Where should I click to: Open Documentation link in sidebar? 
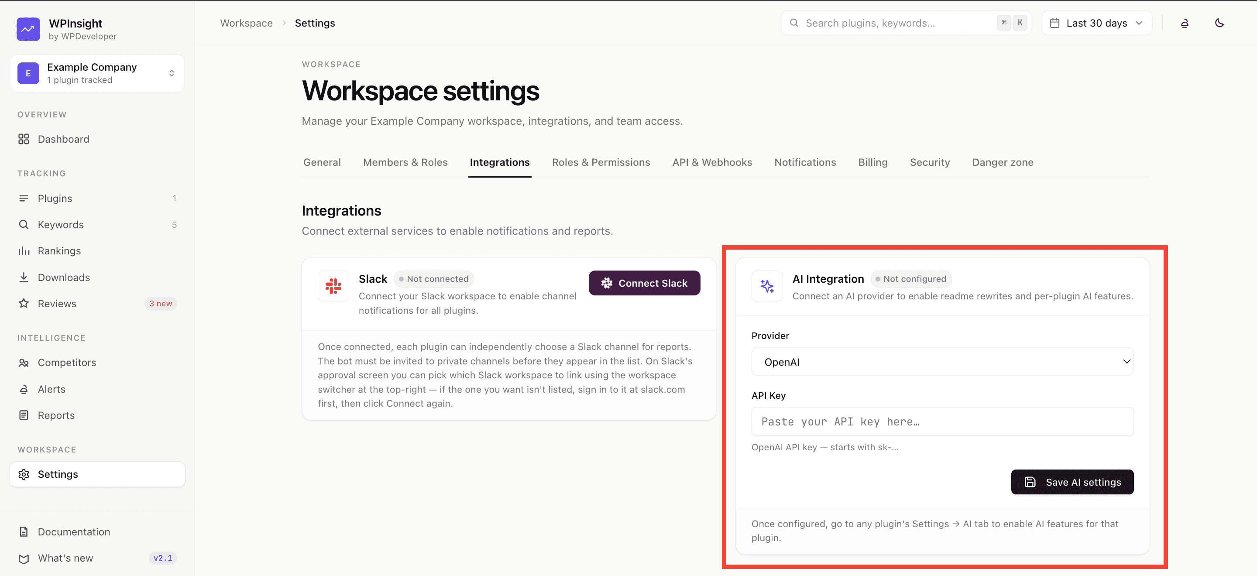click(97, 531)
